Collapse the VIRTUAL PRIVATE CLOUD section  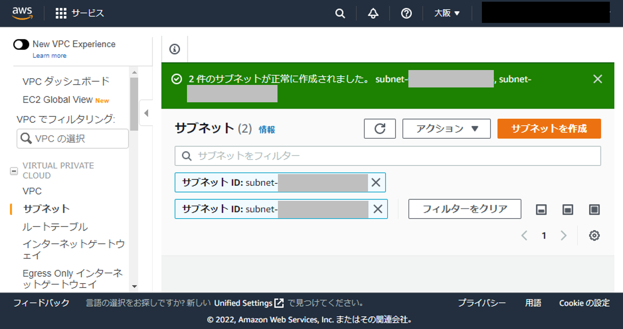(14, 171)
